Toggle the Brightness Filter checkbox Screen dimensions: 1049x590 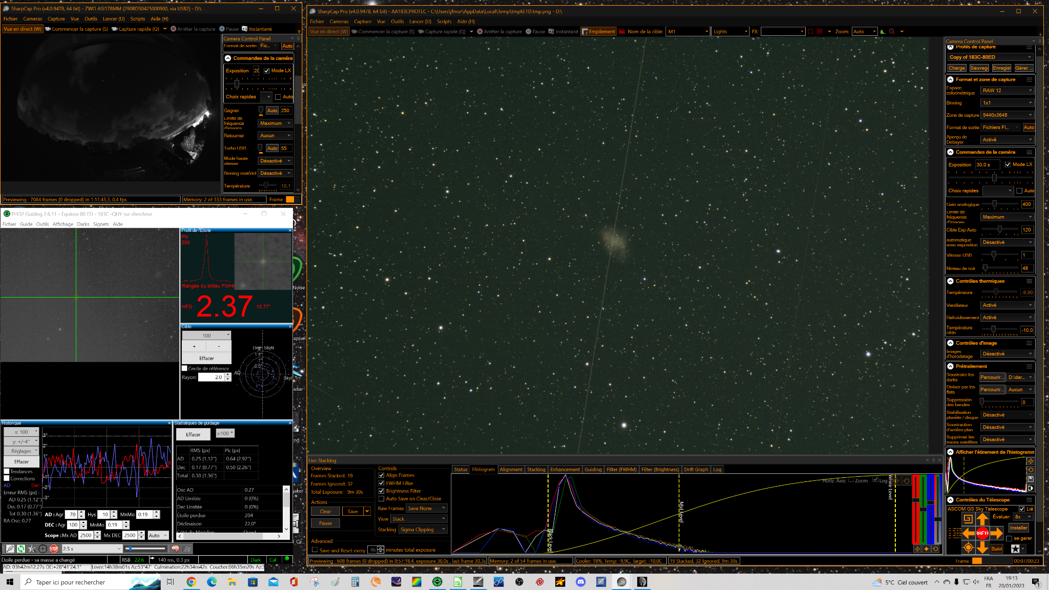pos(381,491)
